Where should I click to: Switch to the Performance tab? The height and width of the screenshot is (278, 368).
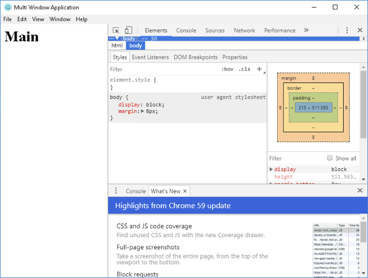[280, 31]
